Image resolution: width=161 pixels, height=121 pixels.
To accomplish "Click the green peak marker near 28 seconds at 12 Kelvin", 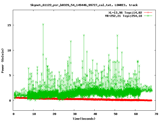I will coord(71,41).
